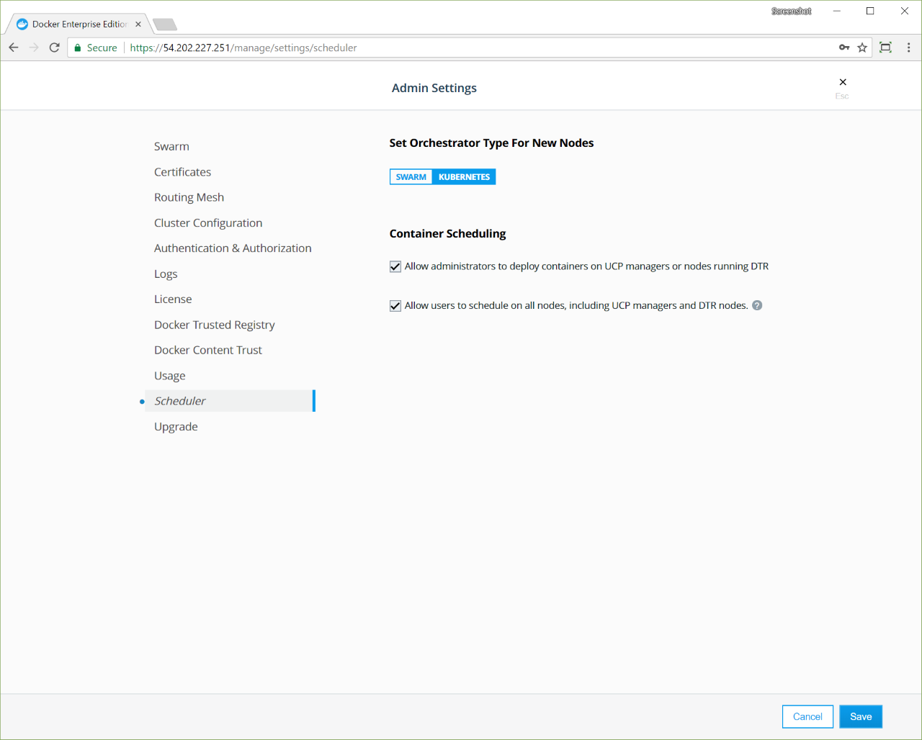Uncheck allow users to schedule on all nodes

point(395,306)
